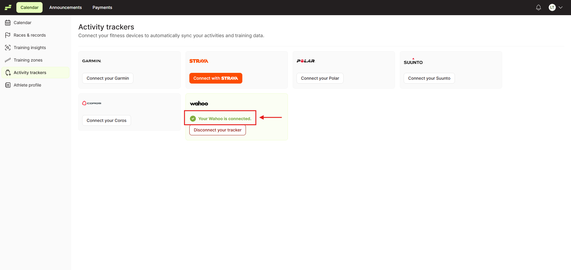Go to Training zones in the sidebar
The width and height of the screenshot is (571, 270).
click(35, 60)
